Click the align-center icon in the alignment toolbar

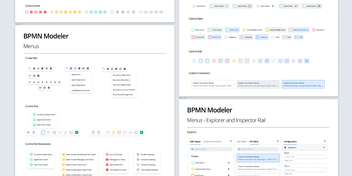(34, 82)
